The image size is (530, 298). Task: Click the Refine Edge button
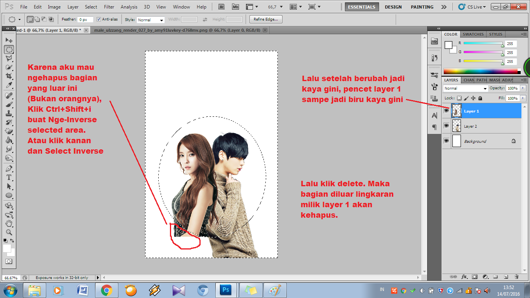tap(266, 19)
